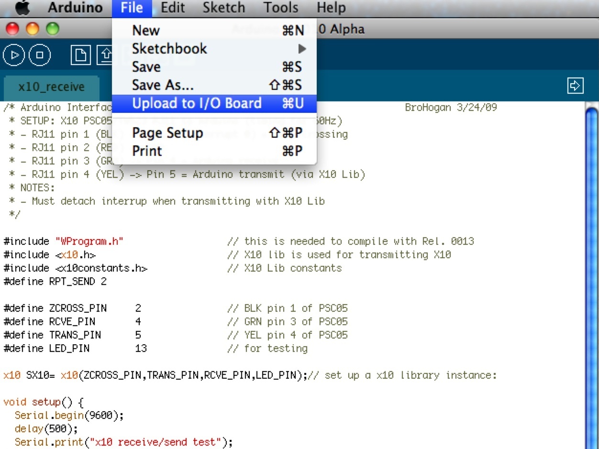Click the editor vertical scrollbar thumb
The width and height of the screenshot is (599, 449).
[592, 277]
